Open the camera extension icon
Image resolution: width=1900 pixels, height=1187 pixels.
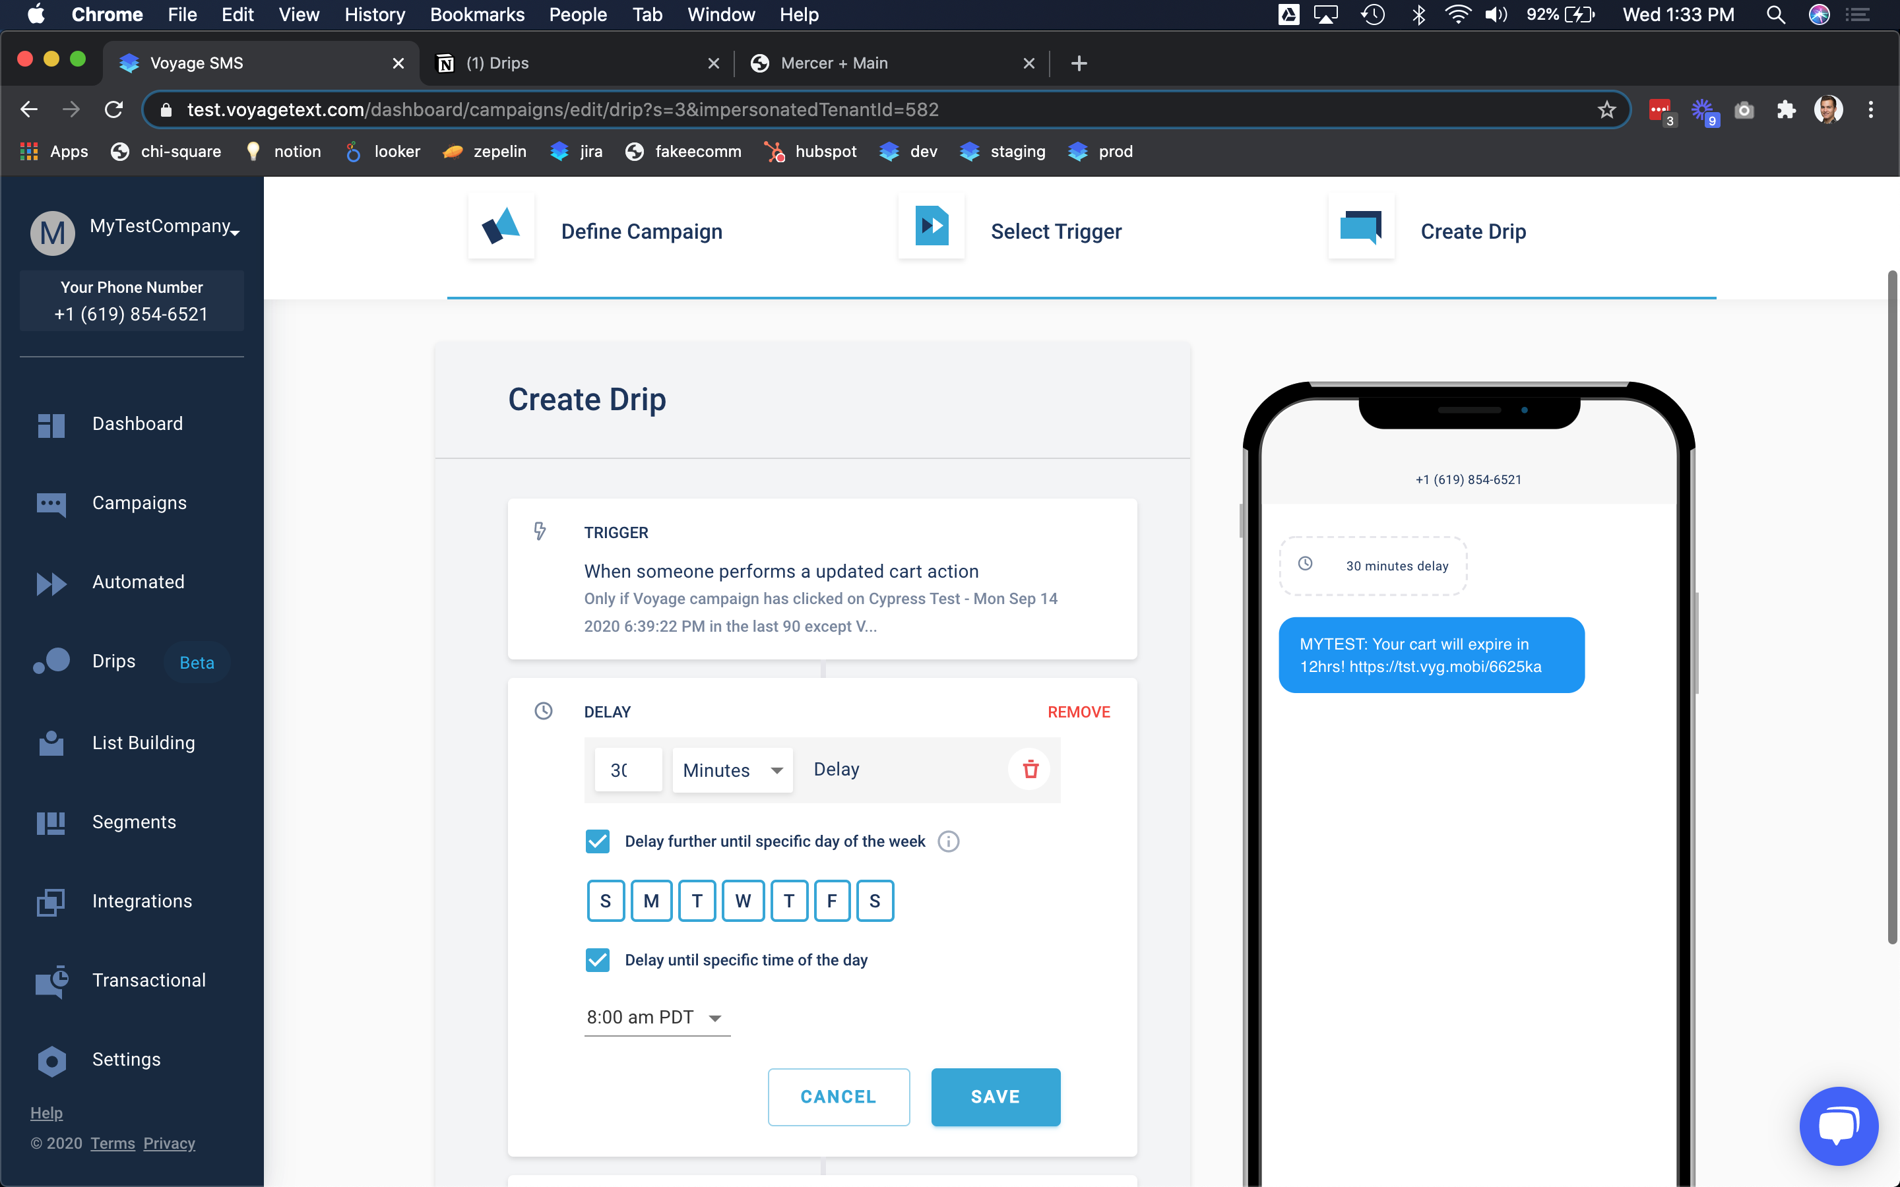tap(1744, 110)
